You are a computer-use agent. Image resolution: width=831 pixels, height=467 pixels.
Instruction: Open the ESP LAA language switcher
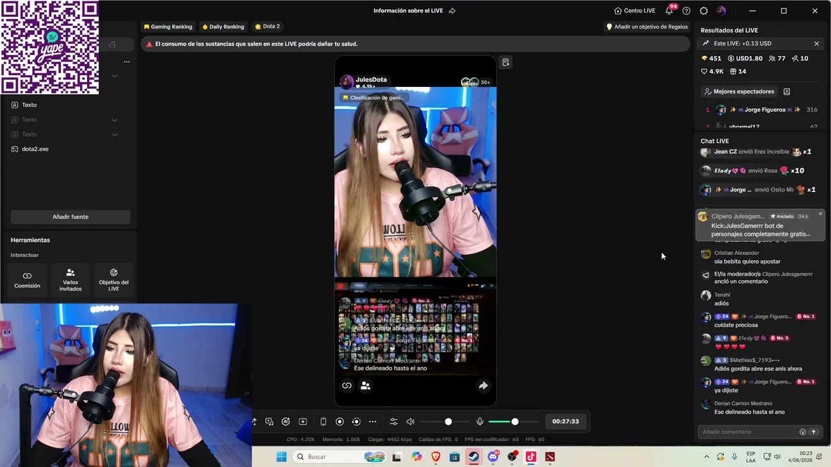[750, 457]
